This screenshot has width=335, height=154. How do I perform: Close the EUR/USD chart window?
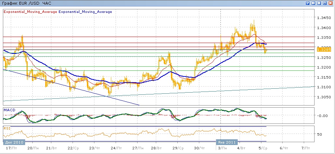(331, 3)
